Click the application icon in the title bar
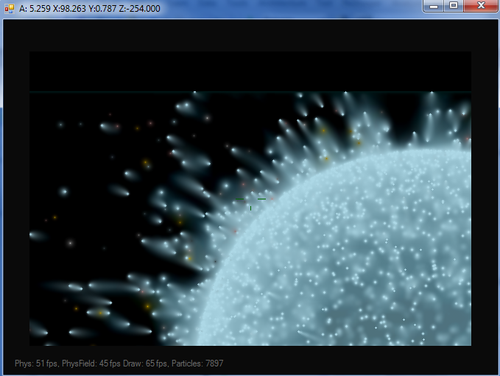Viewport: 500px width, 376px height. point(10,9)
